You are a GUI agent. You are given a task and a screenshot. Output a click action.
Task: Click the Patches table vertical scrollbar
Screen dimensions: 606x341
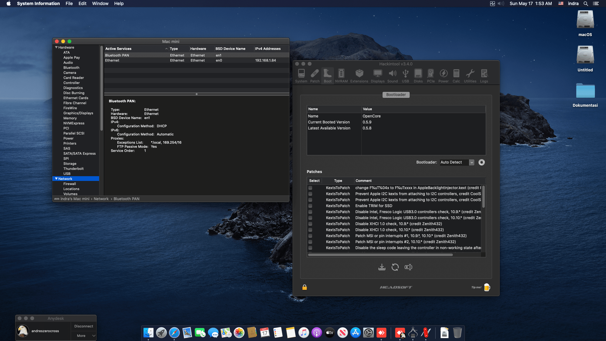[x=483, y=197]
